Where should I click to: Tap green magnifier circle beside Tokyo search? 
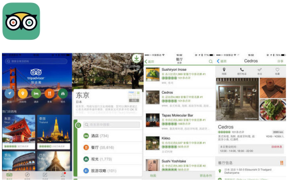tap(79, 125)
